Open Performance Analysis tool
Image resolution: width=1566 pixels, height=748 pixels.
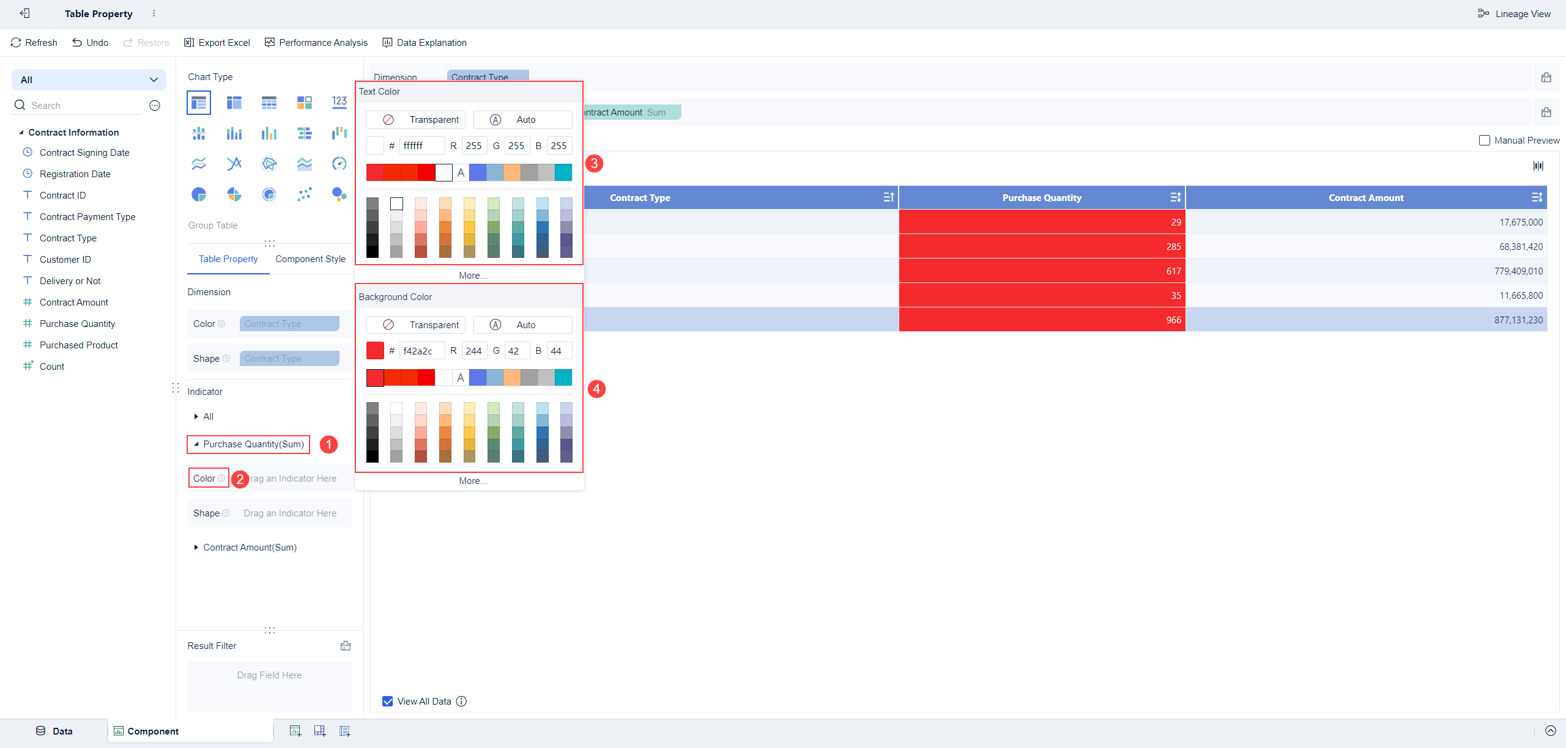pos(316,43)
